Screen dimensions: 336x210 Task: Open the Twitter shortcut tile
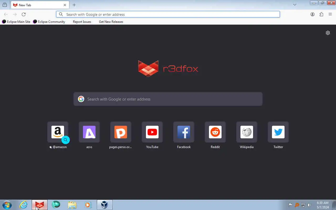pyautogui.click(x=278, y=132)
